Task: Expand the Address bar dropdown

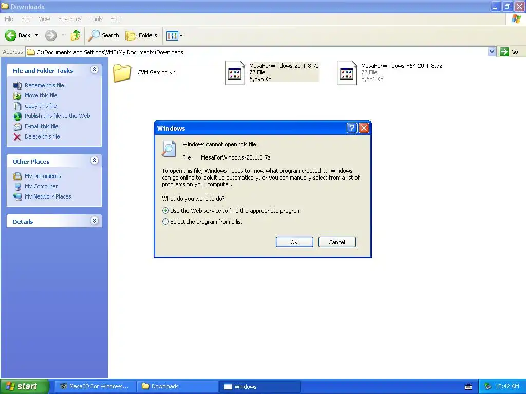Action: [492, 52]
